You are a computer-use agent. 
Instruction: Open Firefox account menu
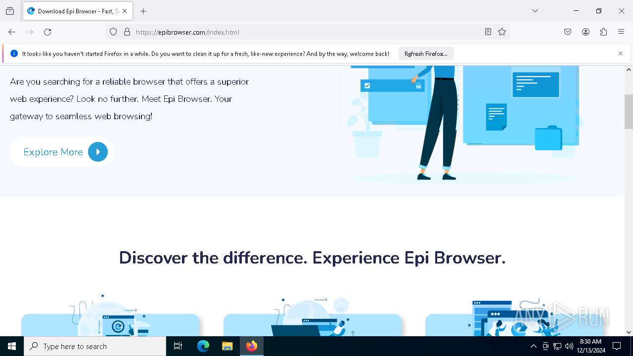586,32
